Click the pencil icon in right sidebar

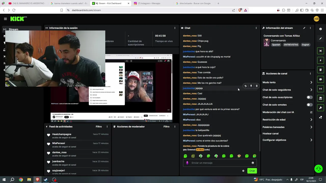(x=321, y=39)
